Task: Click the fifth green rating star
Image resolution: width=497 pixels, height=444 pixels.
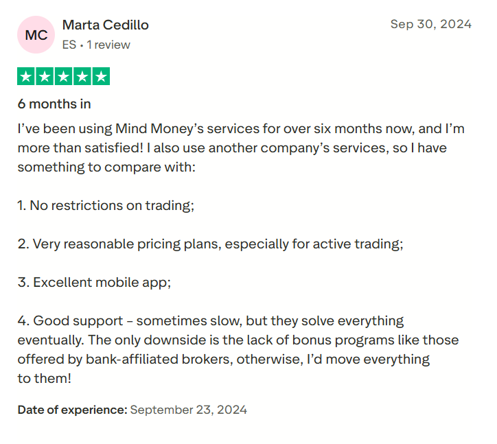Action: point(101,76)
